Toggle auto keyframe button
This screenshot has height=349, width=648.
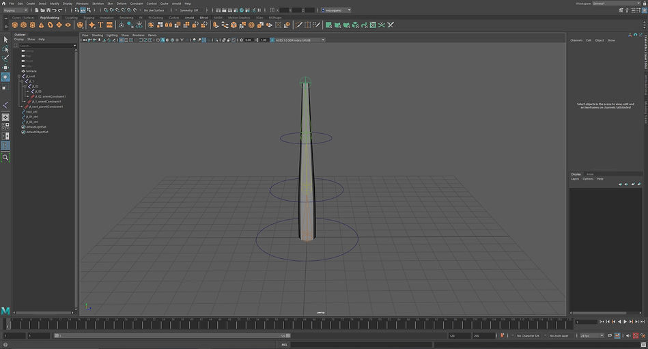(636, 335)
